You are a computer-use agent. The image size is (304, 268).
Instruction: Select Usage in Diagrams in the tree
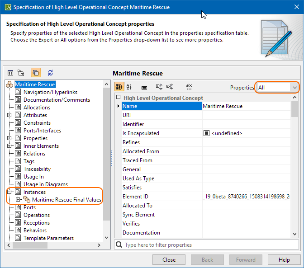pyautogui.click(x=46, y=184)
